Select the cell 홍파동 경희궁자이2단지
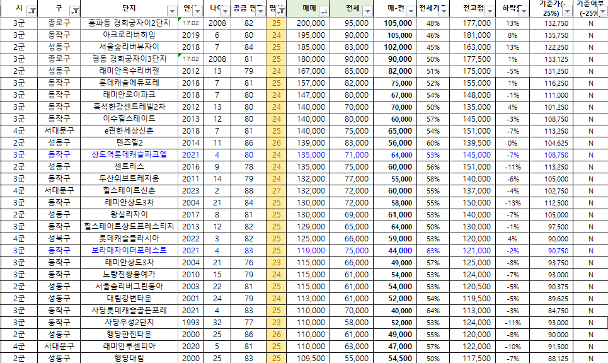 [129, 23]
